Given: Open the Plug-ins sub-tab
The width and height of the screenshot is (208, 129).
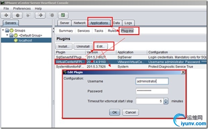Looking at the screenshot, I should coord(127,31).
